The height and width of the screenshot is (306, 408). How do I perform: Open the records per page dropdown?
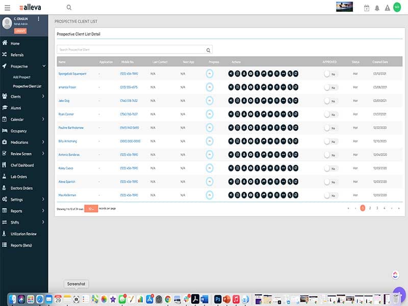(x=91, y=209)
